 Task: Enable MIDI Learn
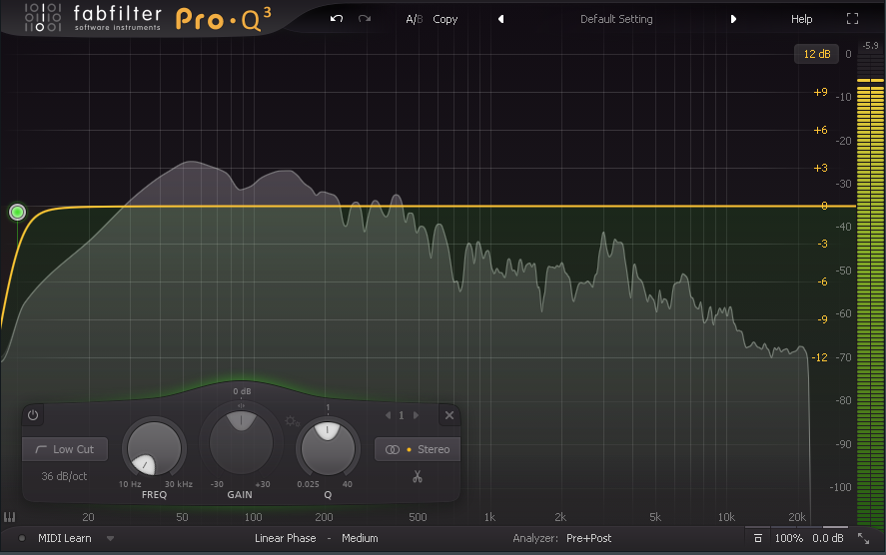(64, 538)
